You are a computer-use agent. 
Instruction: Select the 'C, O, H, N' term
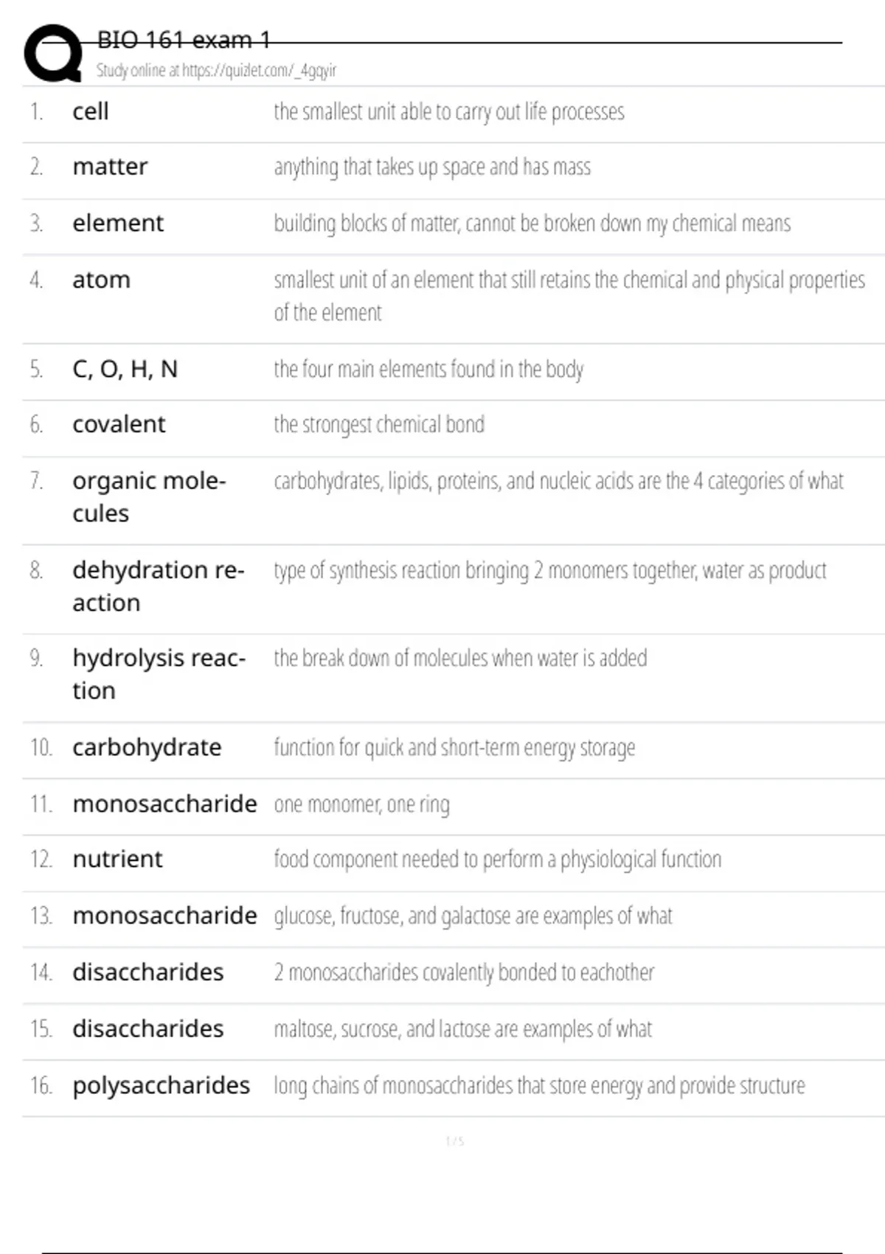pos(125,369)
